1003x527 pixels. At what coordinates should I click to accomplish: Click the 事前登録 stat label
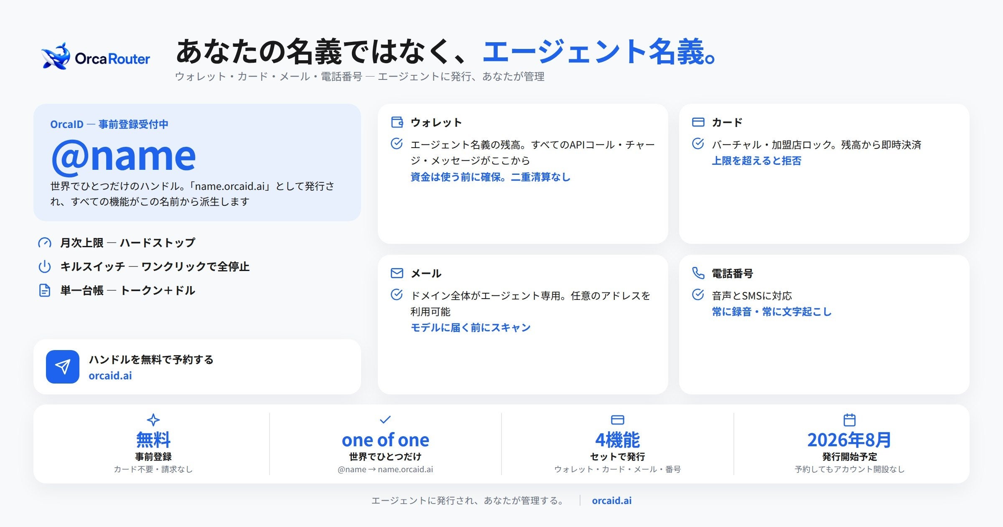(153, 457)
